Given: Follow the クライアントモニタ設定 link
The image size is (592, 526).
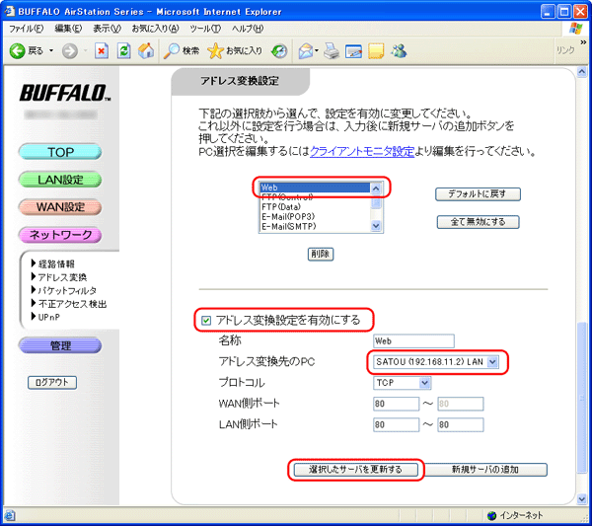Looking at the screenshot, I should tap(362, 151).
